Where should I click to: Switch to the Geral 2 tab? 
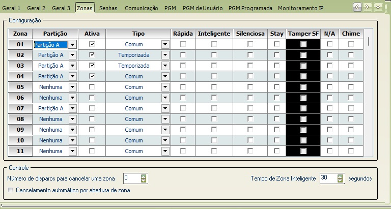point(36,8)
